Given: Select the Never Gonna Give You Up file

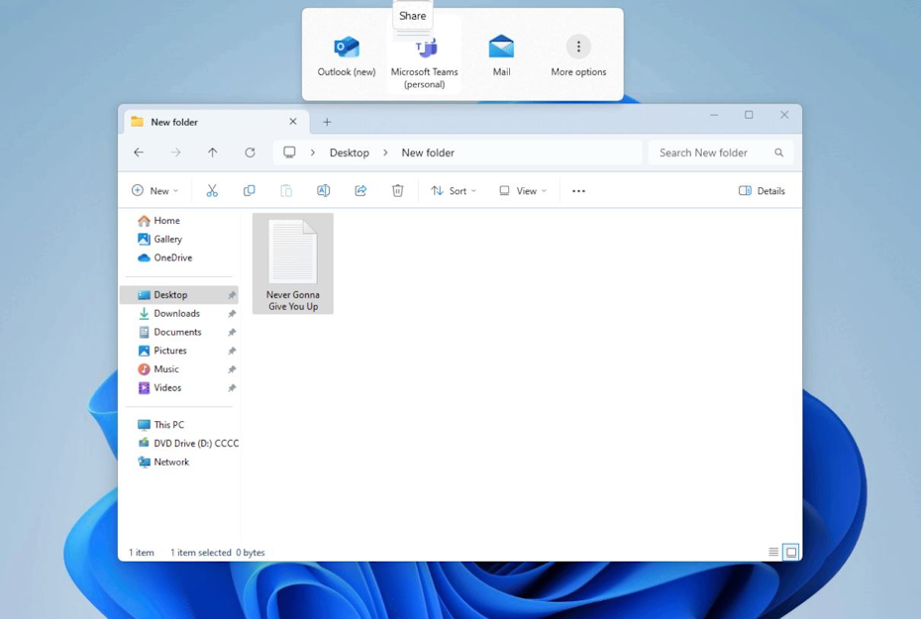Looking at the screenshot, I should (293, 263).
